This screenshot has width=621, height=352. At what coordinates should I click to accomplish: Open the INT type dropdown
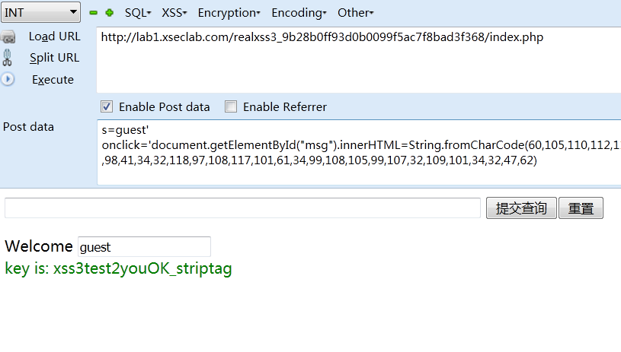pyautogui.click(x=41, y=12)
